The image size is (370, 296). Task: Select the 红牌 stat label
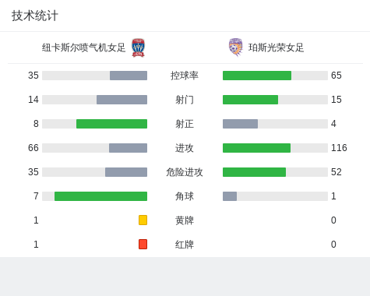pos(185,245)
